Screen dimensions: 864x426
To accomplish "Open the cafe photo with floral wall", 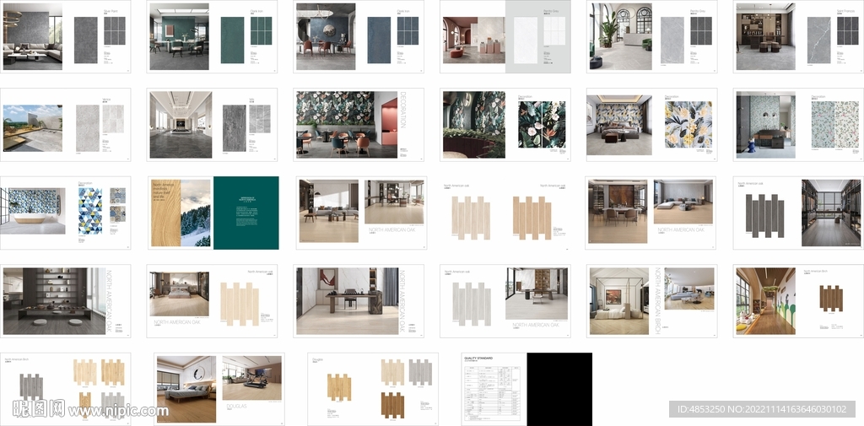I will [347, 125].
